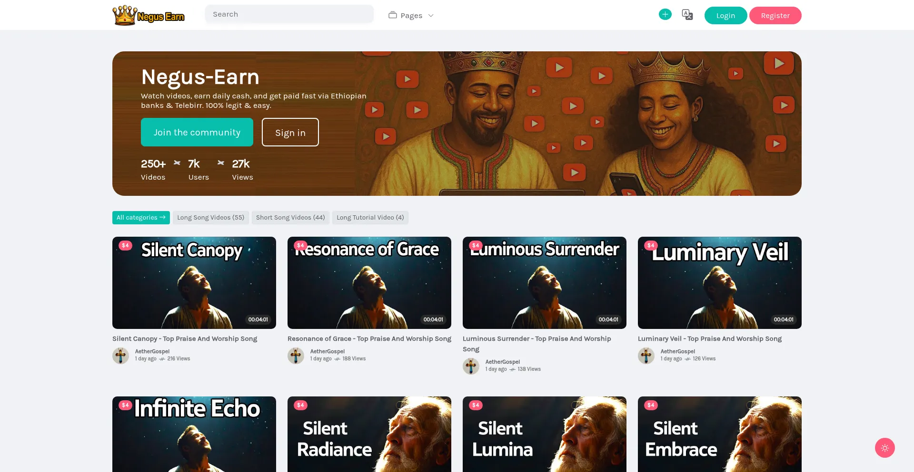Filter by Long Tutorial Video (4)

370,218
